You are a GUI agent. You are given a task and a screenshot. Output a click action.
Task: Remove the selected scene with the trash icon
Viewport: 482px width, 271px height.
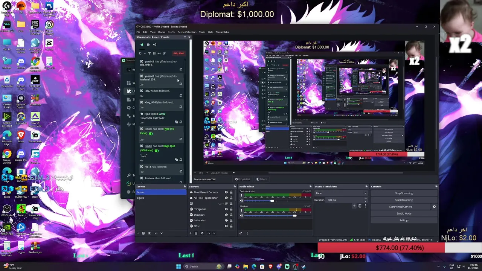point(143,233)
